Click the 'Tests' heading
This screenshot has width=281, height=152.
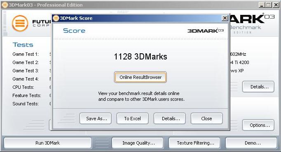(x=23, y=45)
